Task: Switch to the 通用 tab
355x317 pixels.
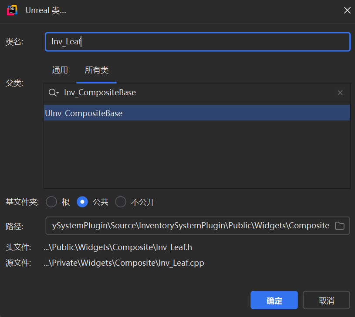Action: (x=60, y=70)
